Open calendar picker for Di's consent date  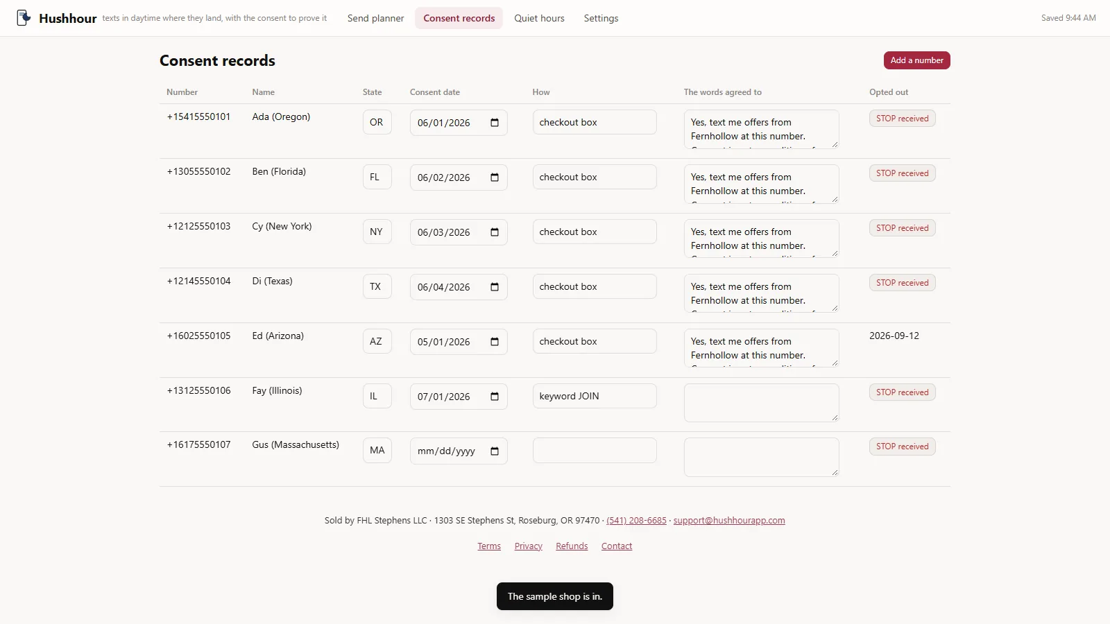pyautogui.click(x=495, y=287)
